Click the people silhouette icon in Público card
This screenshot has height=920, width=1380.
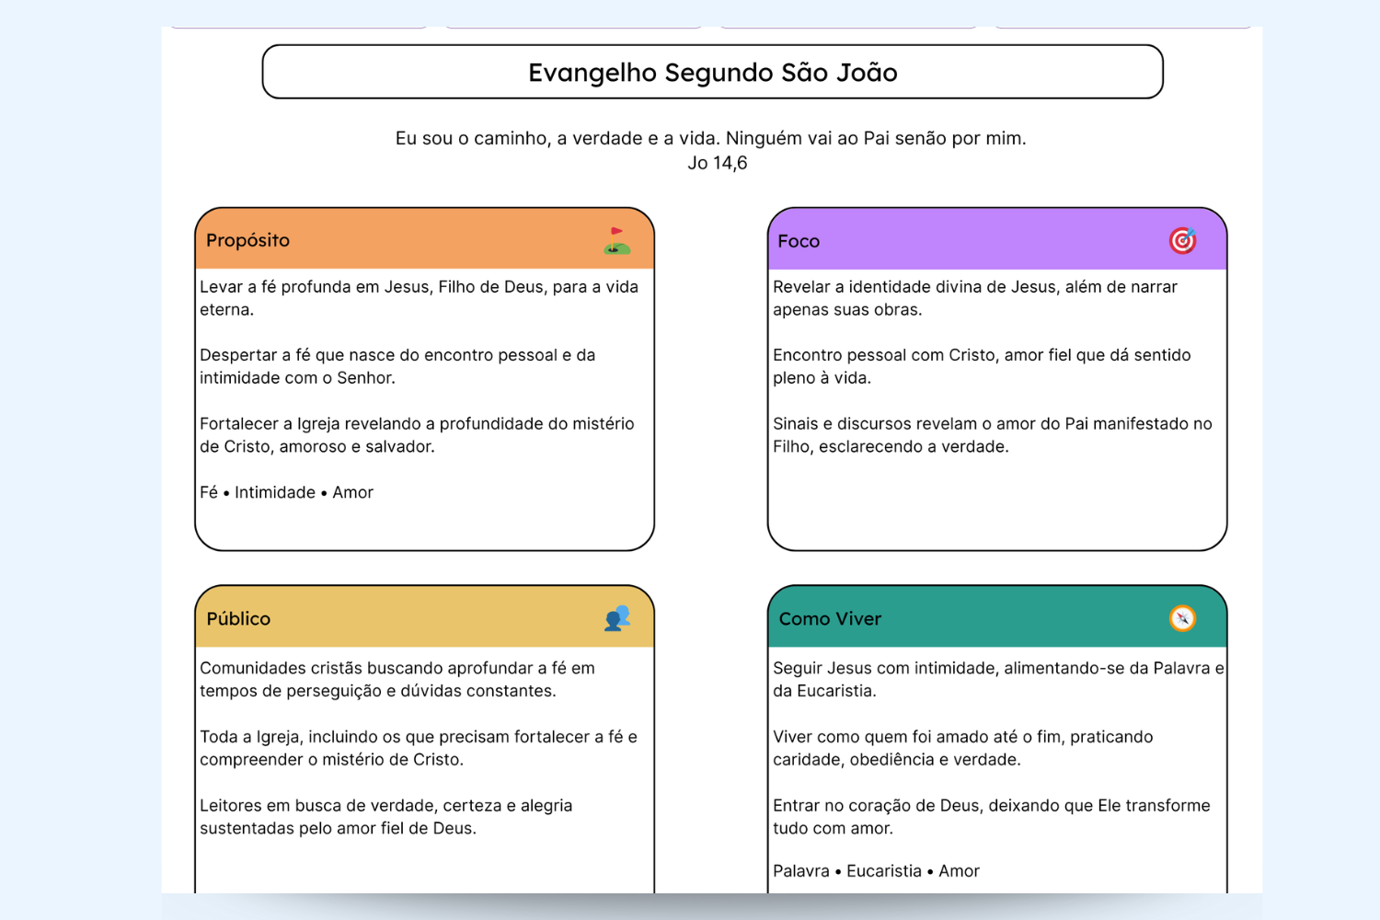pyautogui.click(x=617, y=618)
